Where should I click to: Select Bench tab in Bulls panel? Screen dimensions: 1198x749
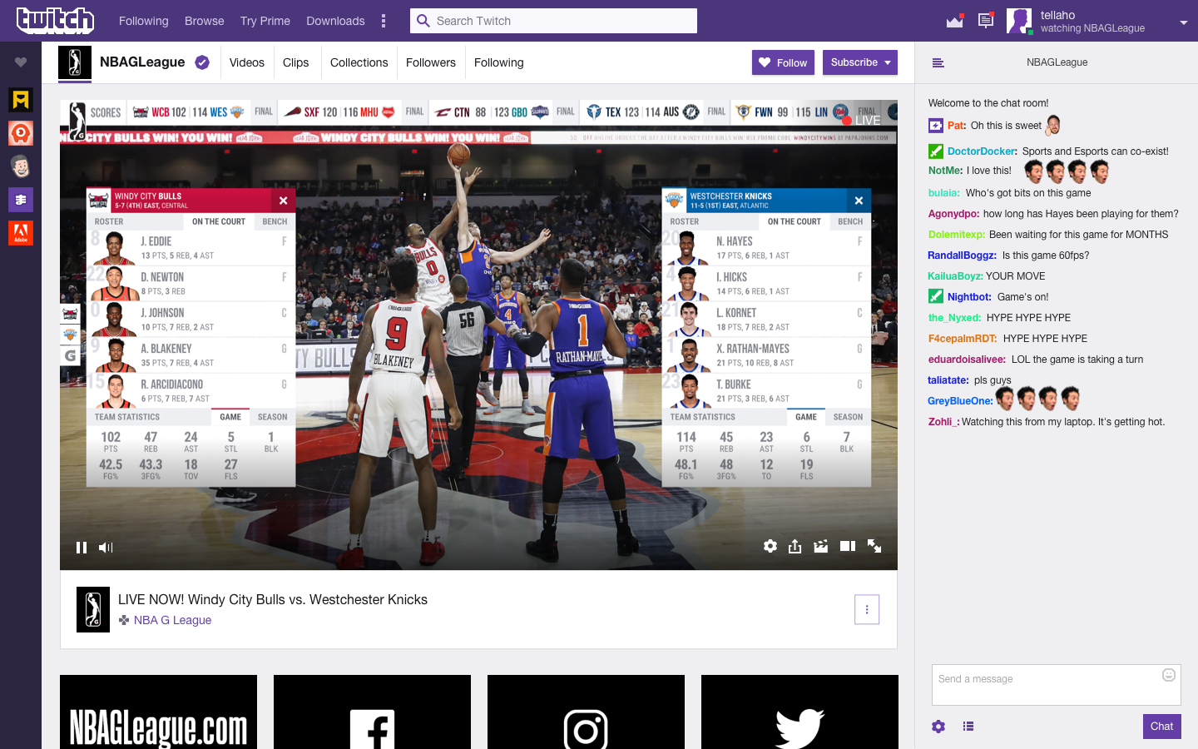275,222
